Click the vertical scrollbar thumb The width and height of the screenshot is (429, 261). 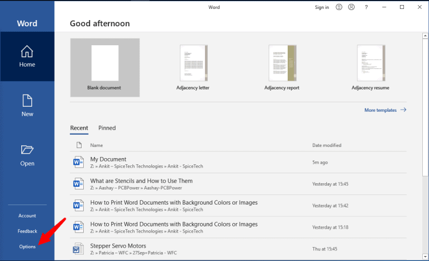[x=425, y=107]
